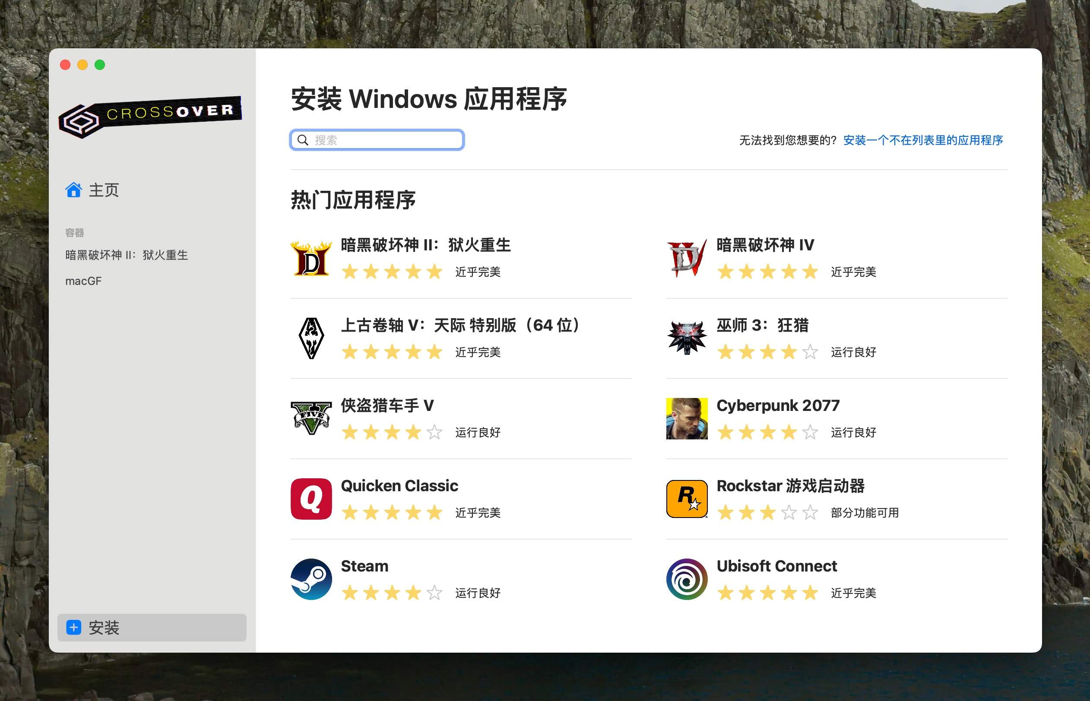Screen dimensions: 1090x701
Task: Click the Ubisoft Connect icon
Action: pos(687,578)
